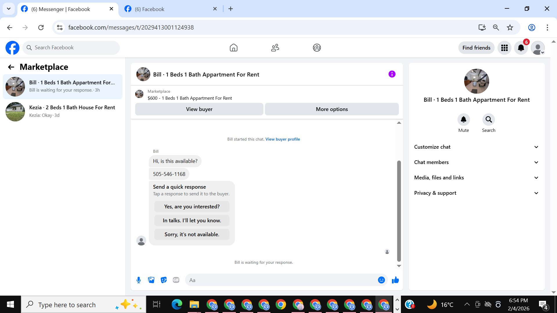This screenshot has width=557, height=313.
Task: Expand Media, files and links section
Action: tap(476, 178)
